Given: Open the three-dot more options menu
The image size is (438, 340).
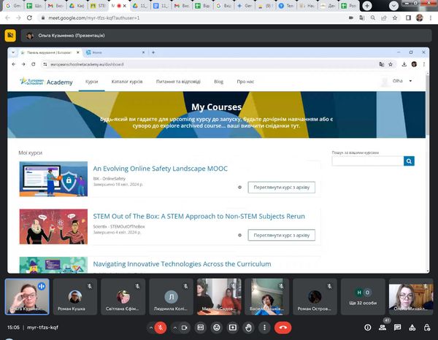Looking at the screenshot, I should point(264,328).
